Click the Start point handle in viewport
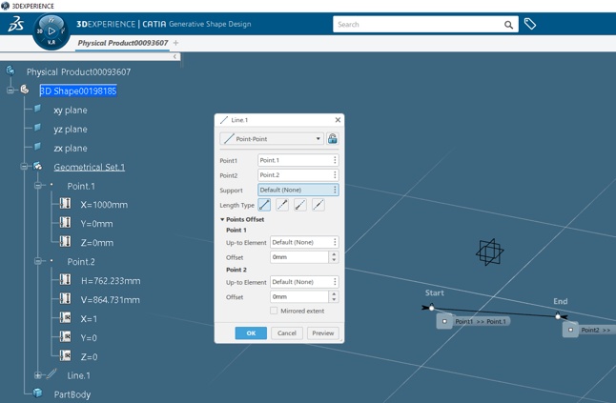Screen dimensions: 616x403 (432, 308)
